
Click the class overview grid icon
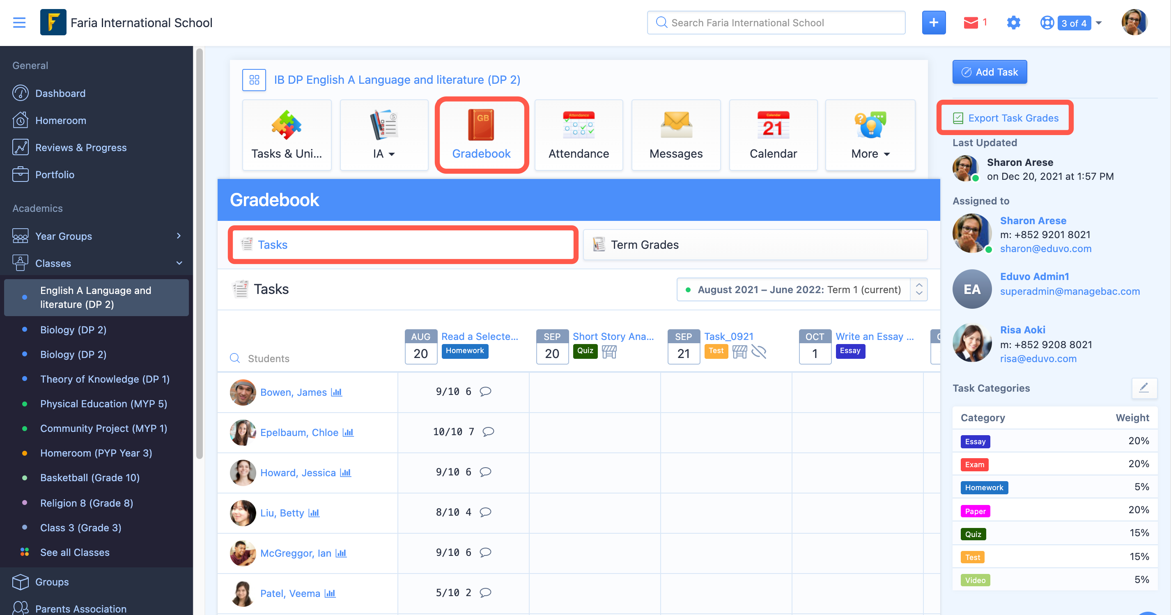click(254, 80)
